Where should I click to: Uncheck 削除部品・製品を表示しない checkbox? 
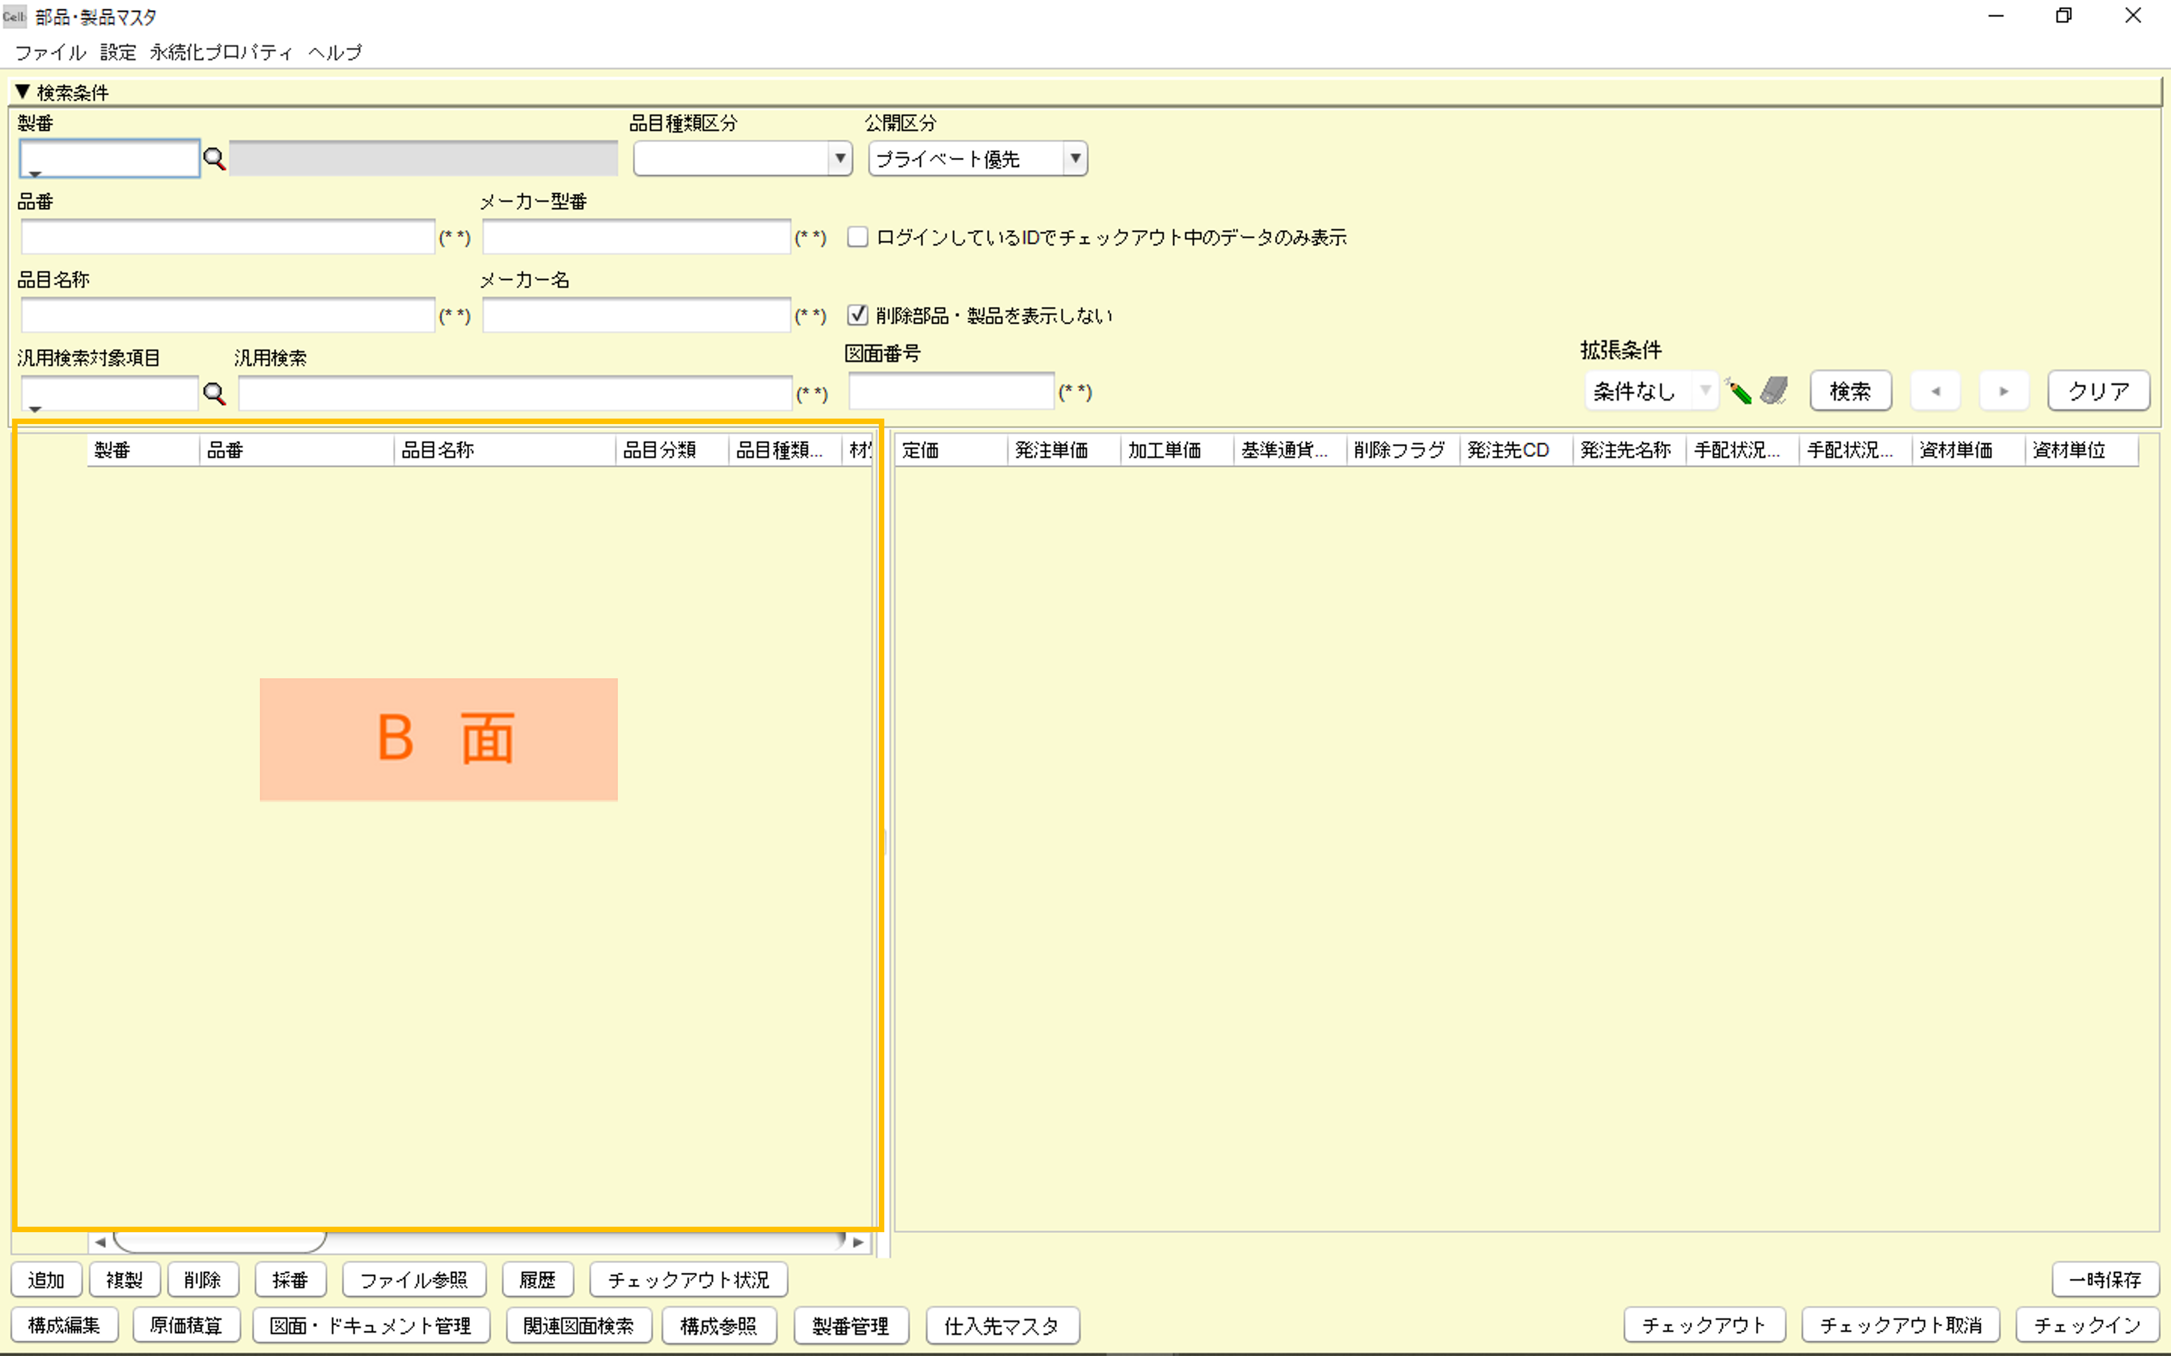pyautogui.click(x=857, y=315)
